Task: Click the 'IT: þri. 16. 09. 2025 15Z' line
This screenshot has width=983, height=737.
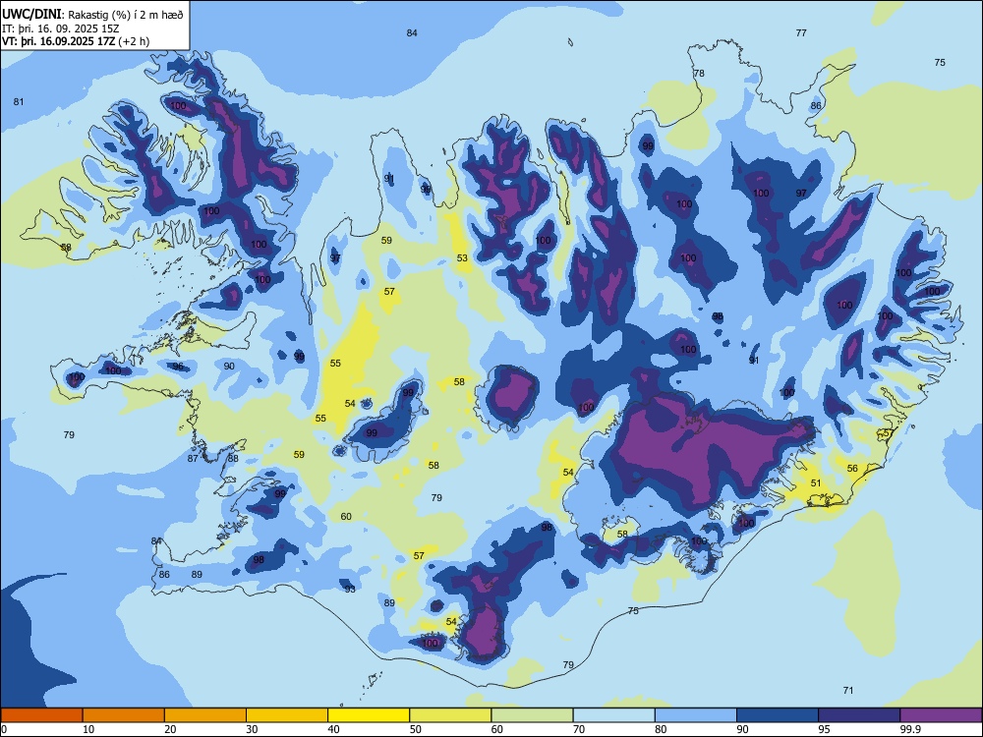Action: click(x=60, y=28)
